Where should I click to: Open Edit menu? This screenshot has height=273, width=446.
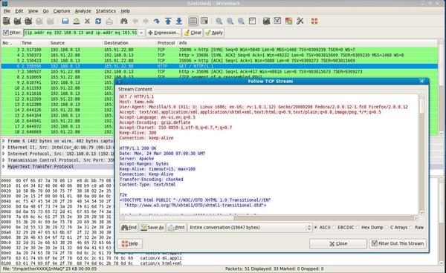click(x=19, y=11)
